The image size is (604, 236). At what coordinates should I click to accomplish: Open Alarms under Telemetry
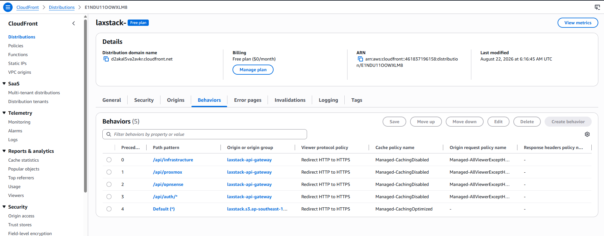pos(15,131)
